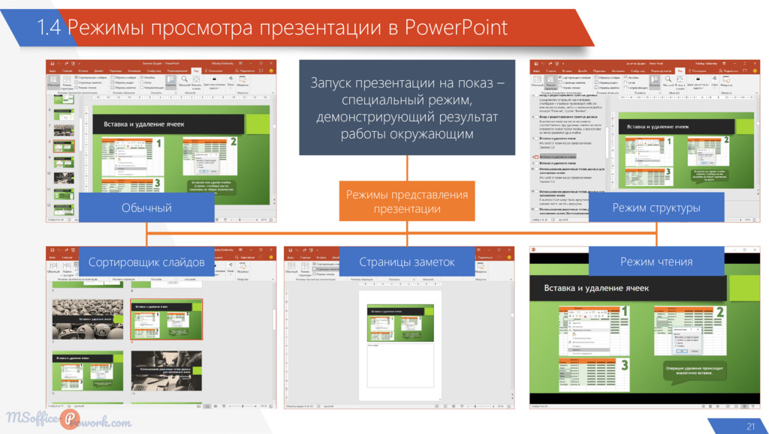
Task: Click the highlighted slide 8 entry in the outline pane
Action: (556, 157)
